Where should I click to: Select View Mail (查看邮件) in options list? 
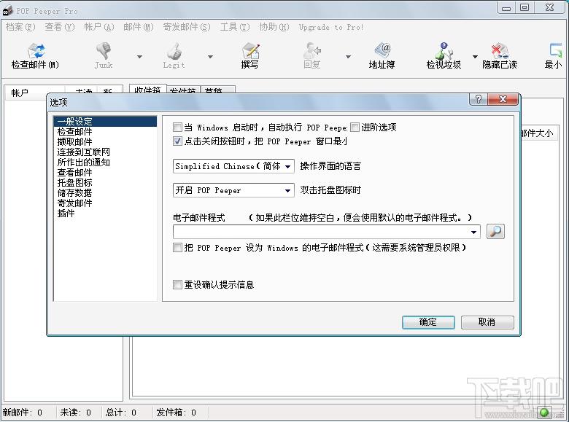click(x=74, y=172)
